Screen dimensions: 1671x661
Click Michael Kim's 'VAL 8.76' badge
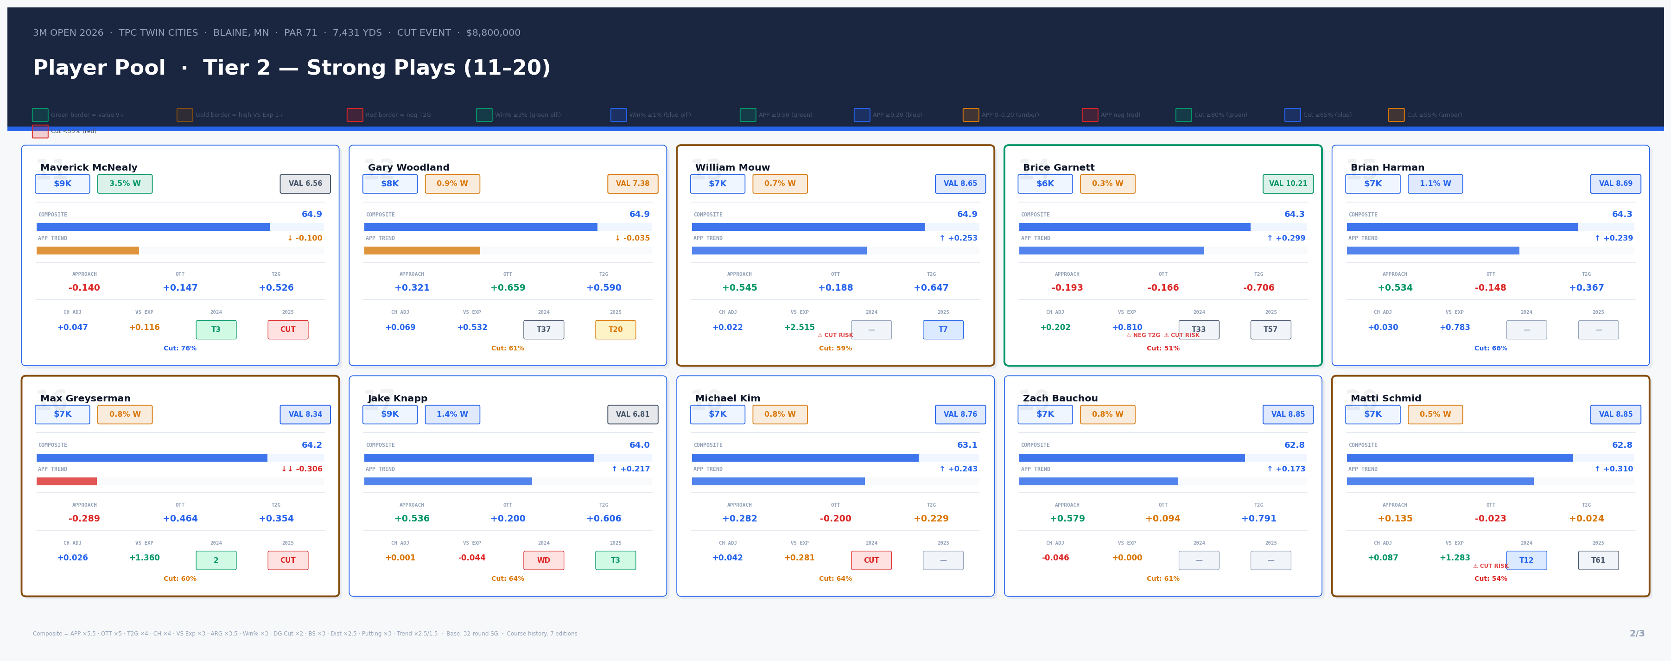coord(960,414)
